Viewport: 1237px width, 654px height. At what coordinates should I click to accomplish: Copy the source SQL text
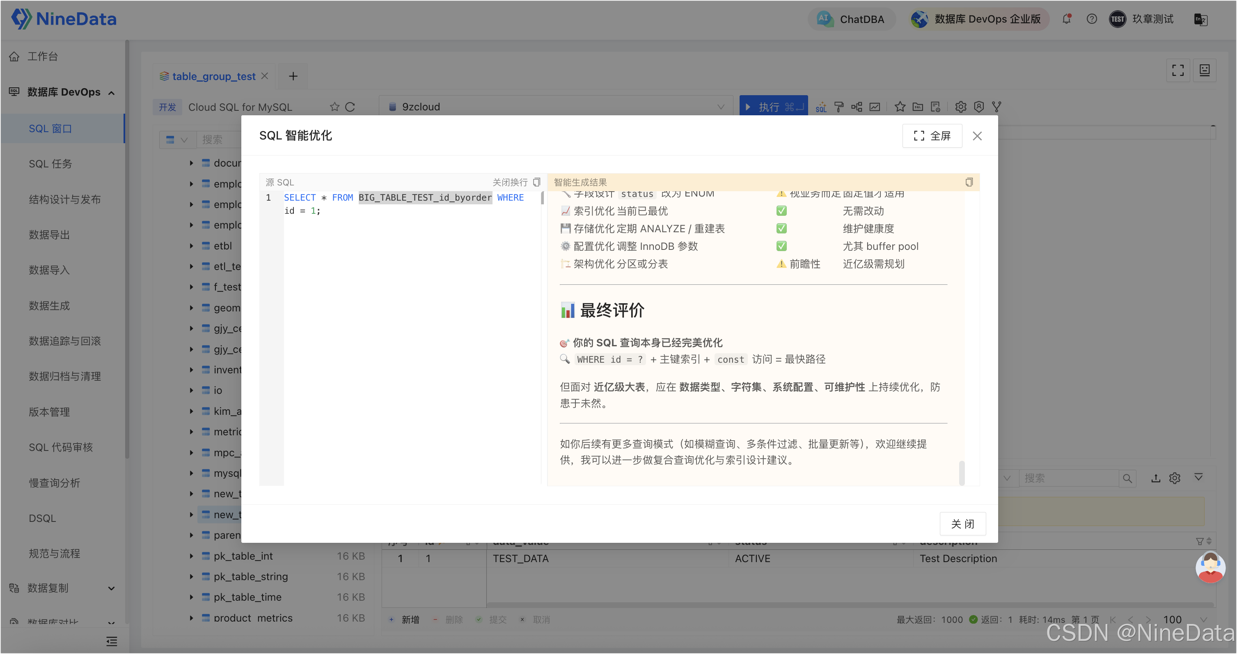pos(537,183)
